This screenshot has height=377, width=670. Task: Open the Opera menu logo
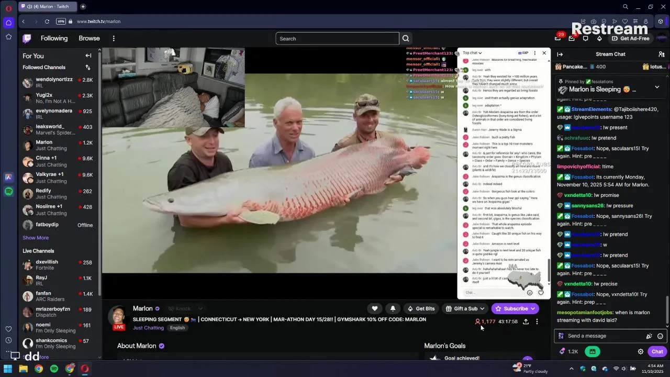tap(8, 8)
